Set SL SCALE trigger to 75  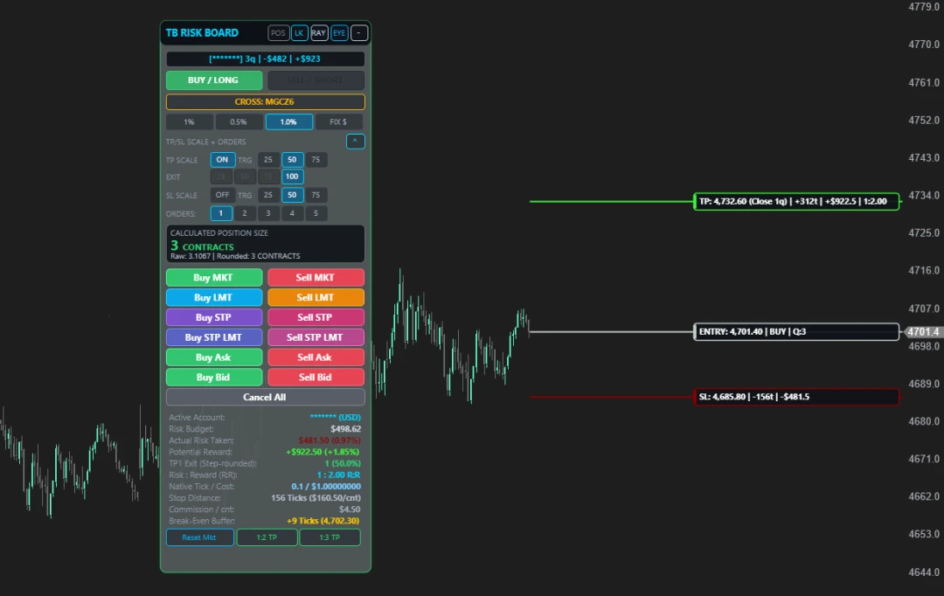click(316, 195)
